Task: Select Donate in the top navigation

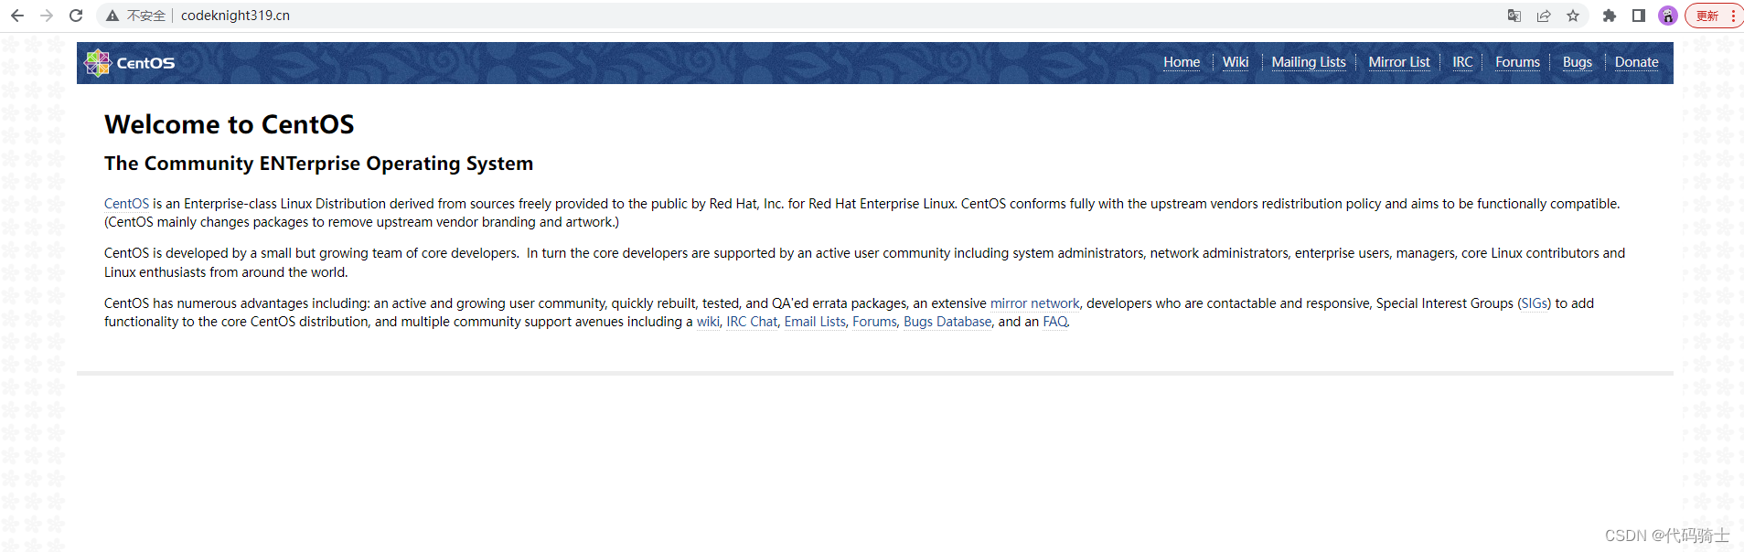Action: [1636, 62]
